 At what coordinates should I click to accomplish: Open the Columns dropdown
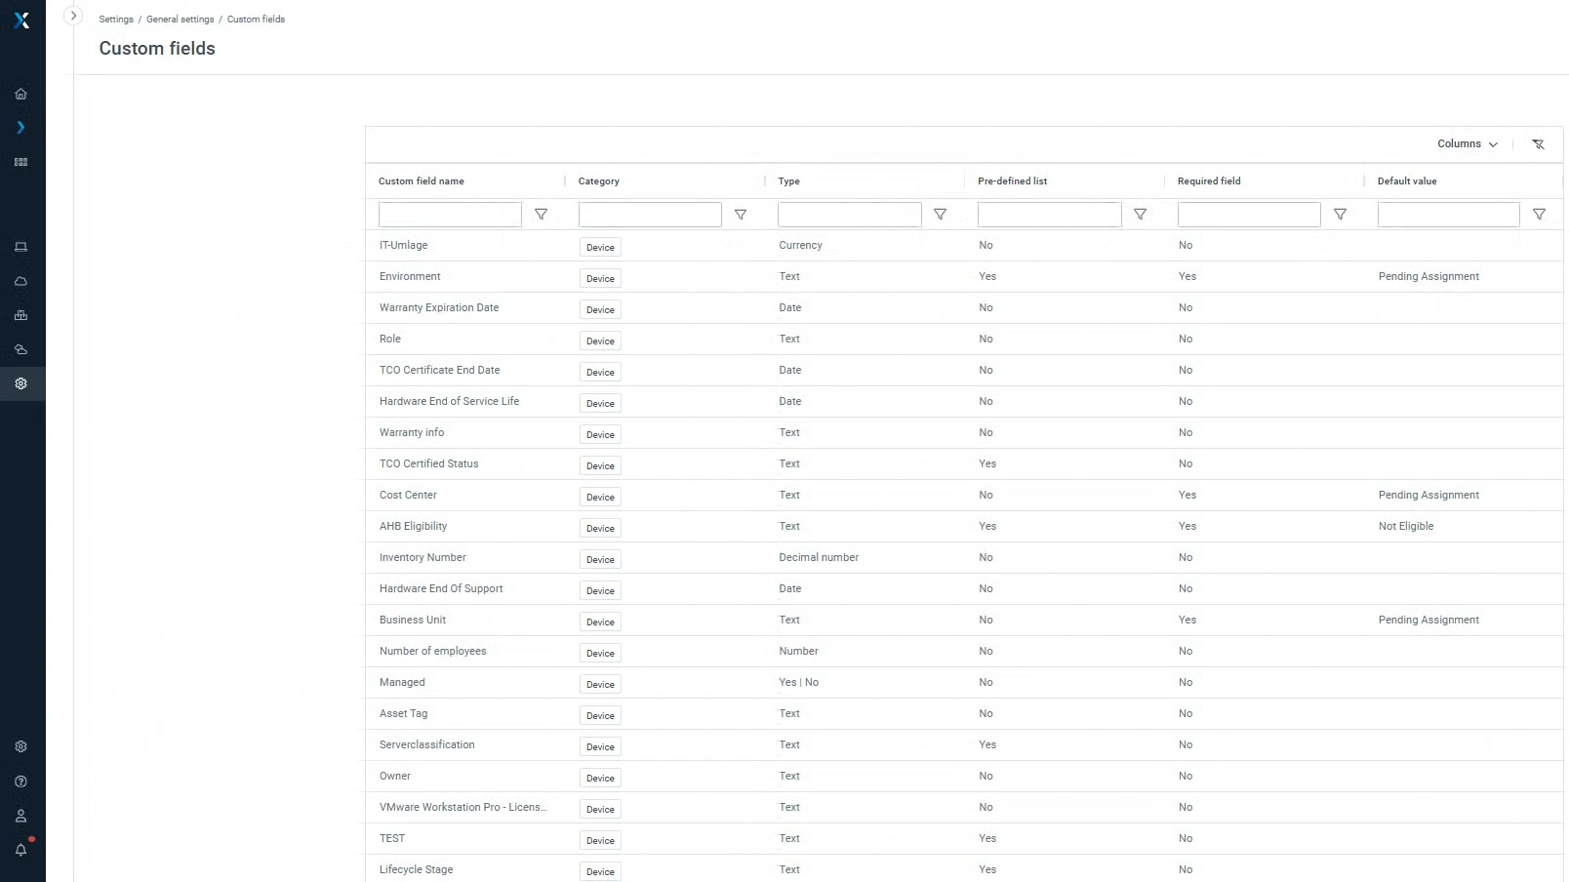click(x=1467, y=144)
